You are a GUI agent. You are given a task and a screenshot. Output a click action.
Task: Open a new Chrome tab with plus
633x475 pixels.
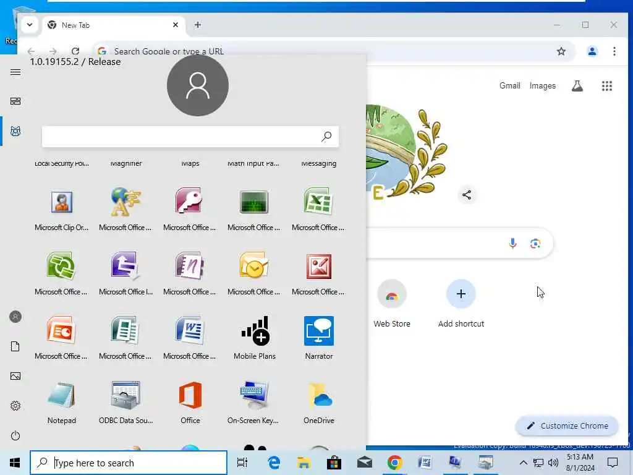tap(197, 25)
